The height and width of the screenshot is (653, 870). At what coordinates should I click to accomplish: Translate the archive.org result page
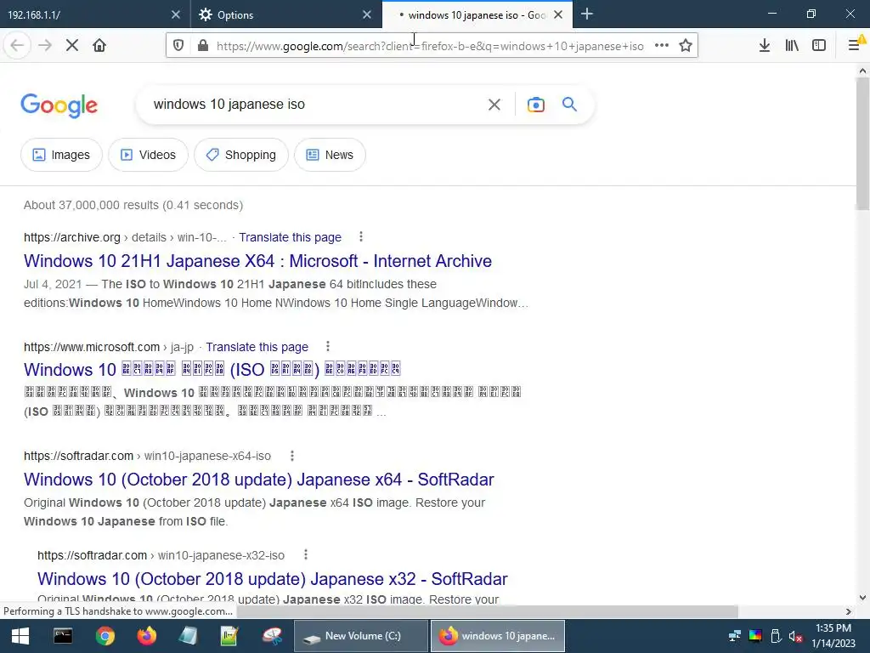(x=291, y=237)
